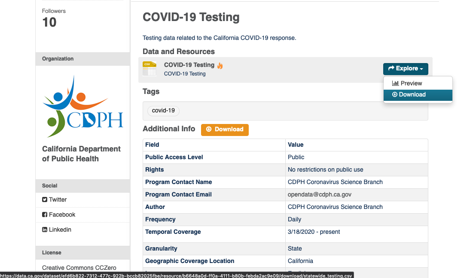Click the CSV file format icon
This screenshot has height=278, width=476.
[x=149, y=69]
